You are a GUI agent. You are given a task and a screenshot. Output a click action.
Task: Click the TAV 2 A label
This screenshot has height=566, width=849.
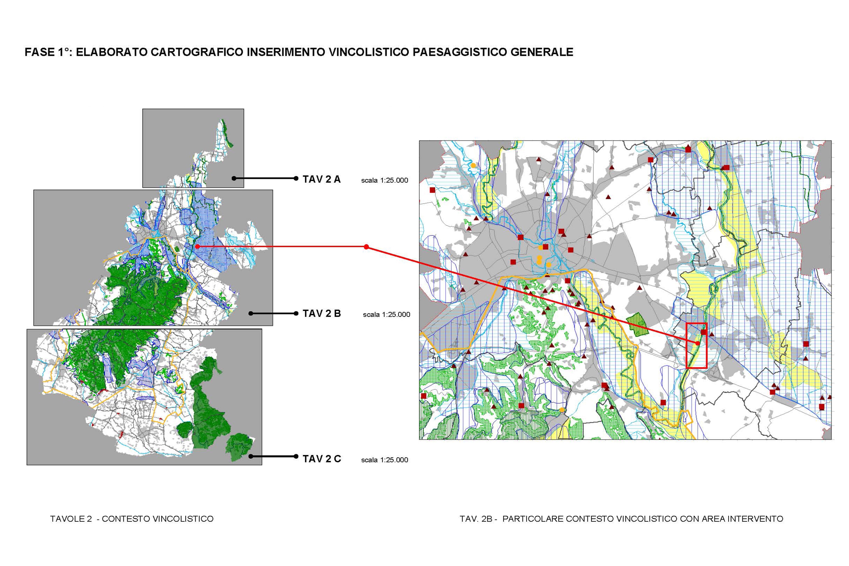(321, 179)
